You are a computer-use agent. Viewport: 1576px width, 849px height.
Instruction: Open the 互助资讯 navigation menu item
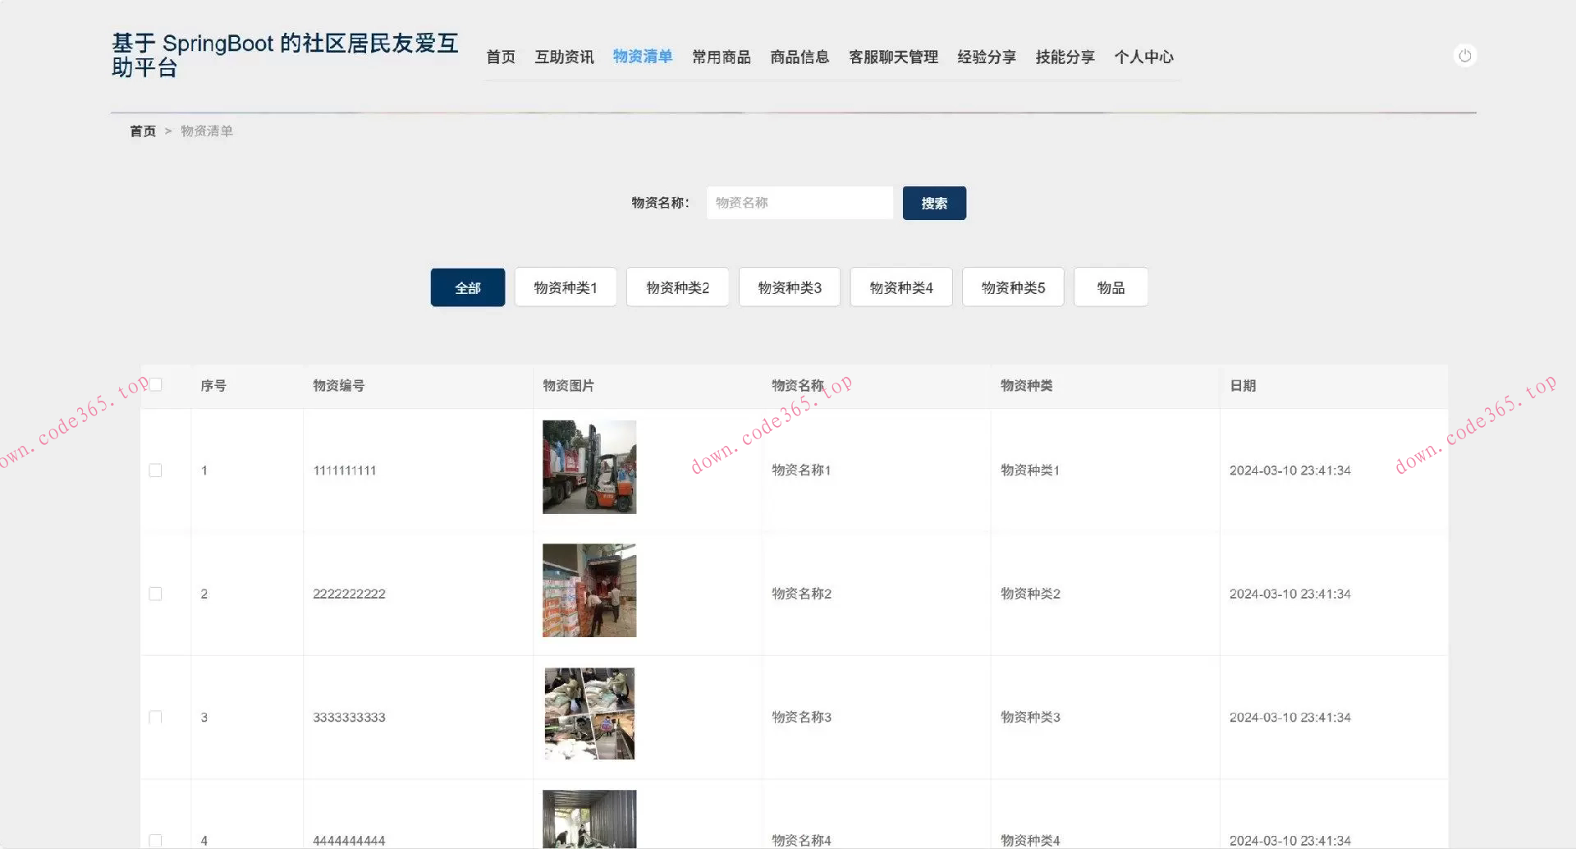click(564, 57)
